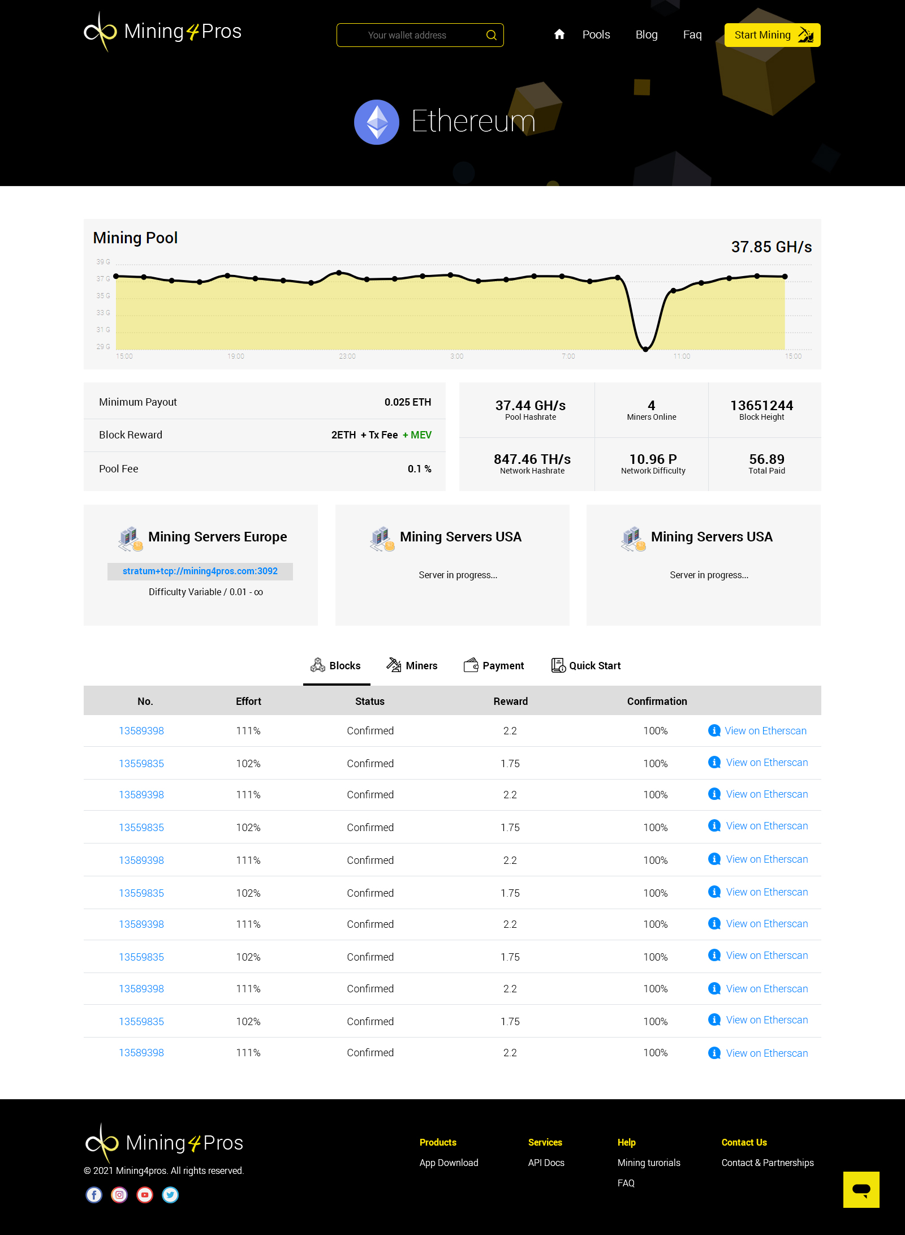
Task: Click the stratum+tcp://mining4pros.com:3092 link
Action: pos(200,571)
